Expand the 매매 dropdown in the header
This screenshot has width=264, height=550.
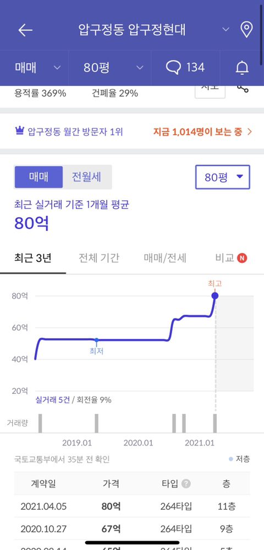tap(38, 68)
